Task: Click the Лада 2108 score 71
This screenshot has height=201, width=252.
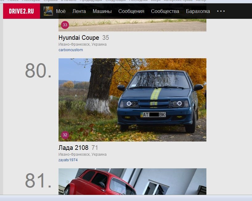Action: pos(95,148)
